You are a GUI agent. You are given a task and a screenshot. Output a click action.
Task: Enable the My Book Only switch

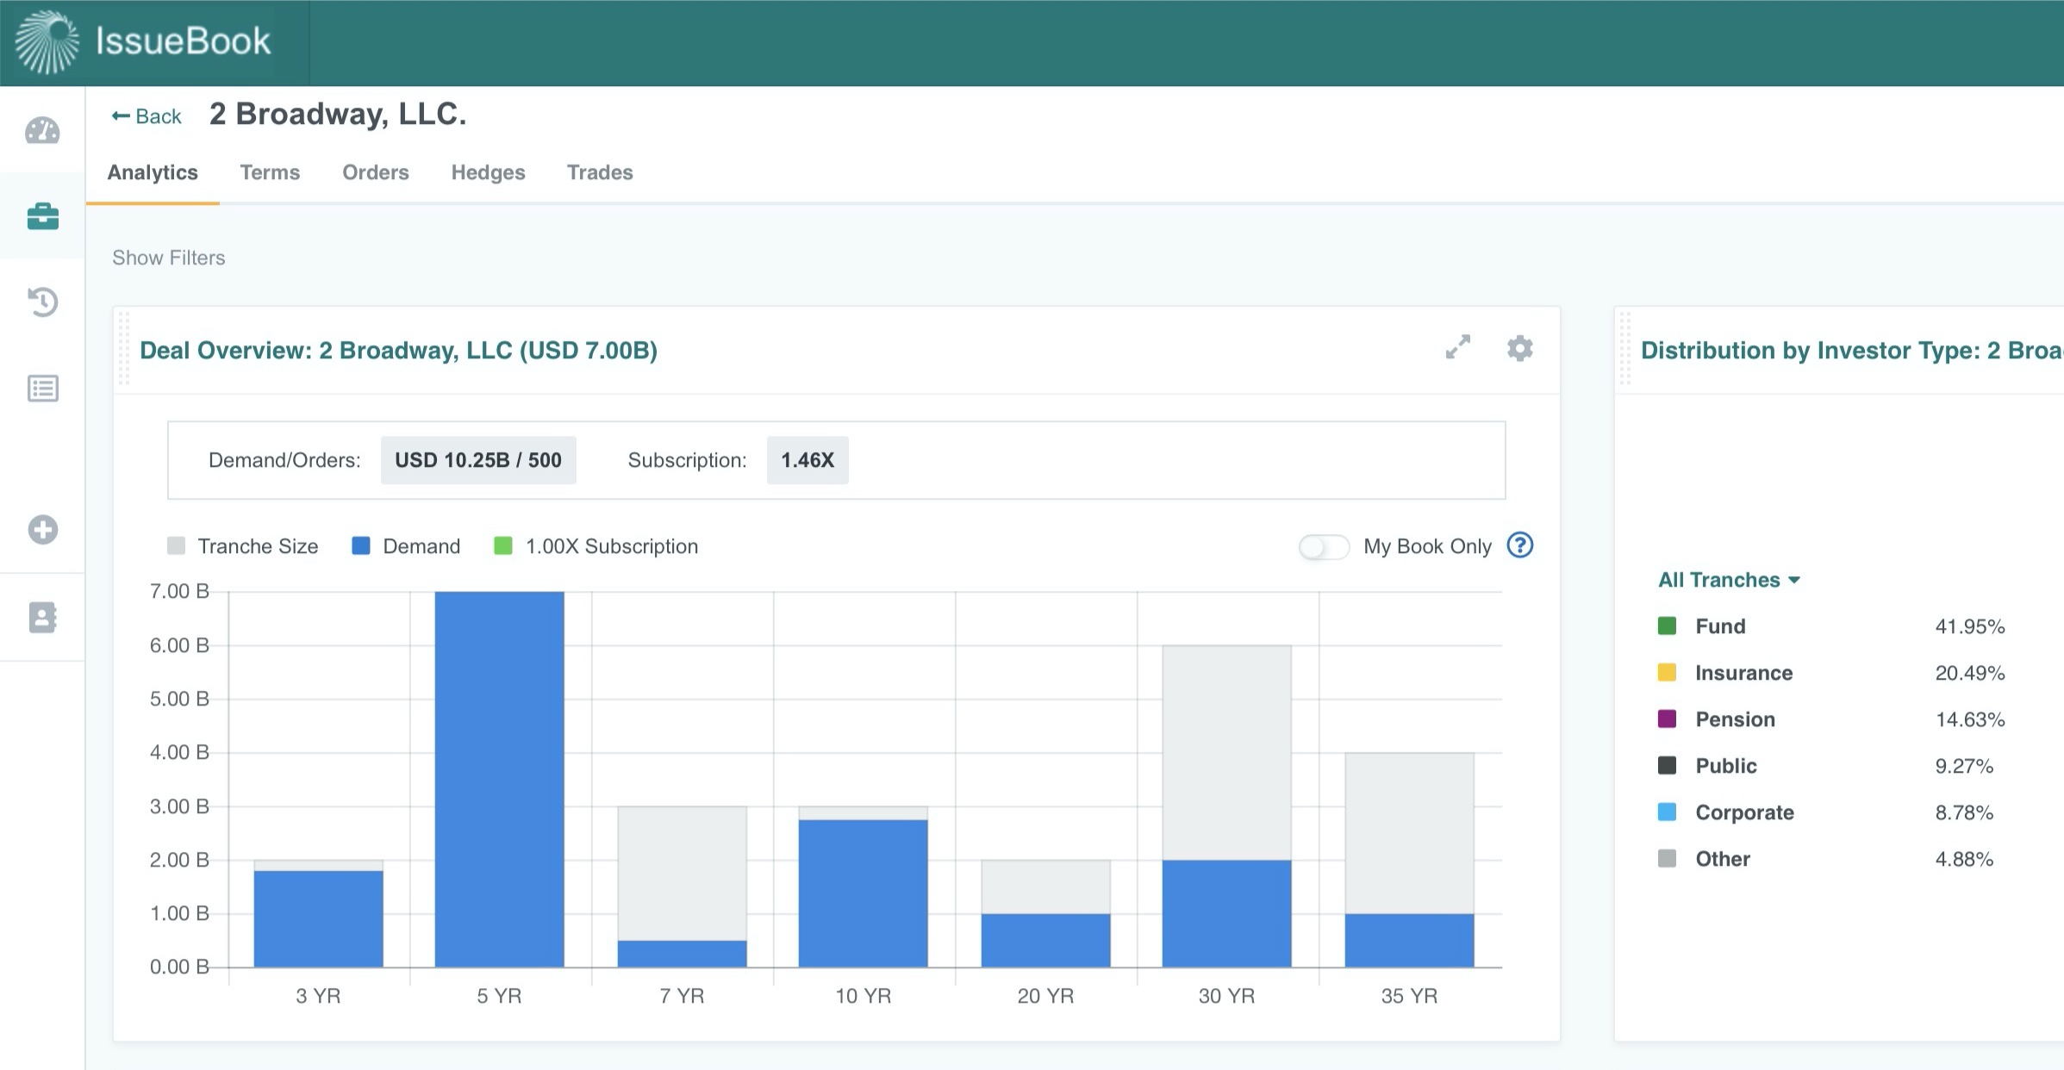(x=1324, y=546)
